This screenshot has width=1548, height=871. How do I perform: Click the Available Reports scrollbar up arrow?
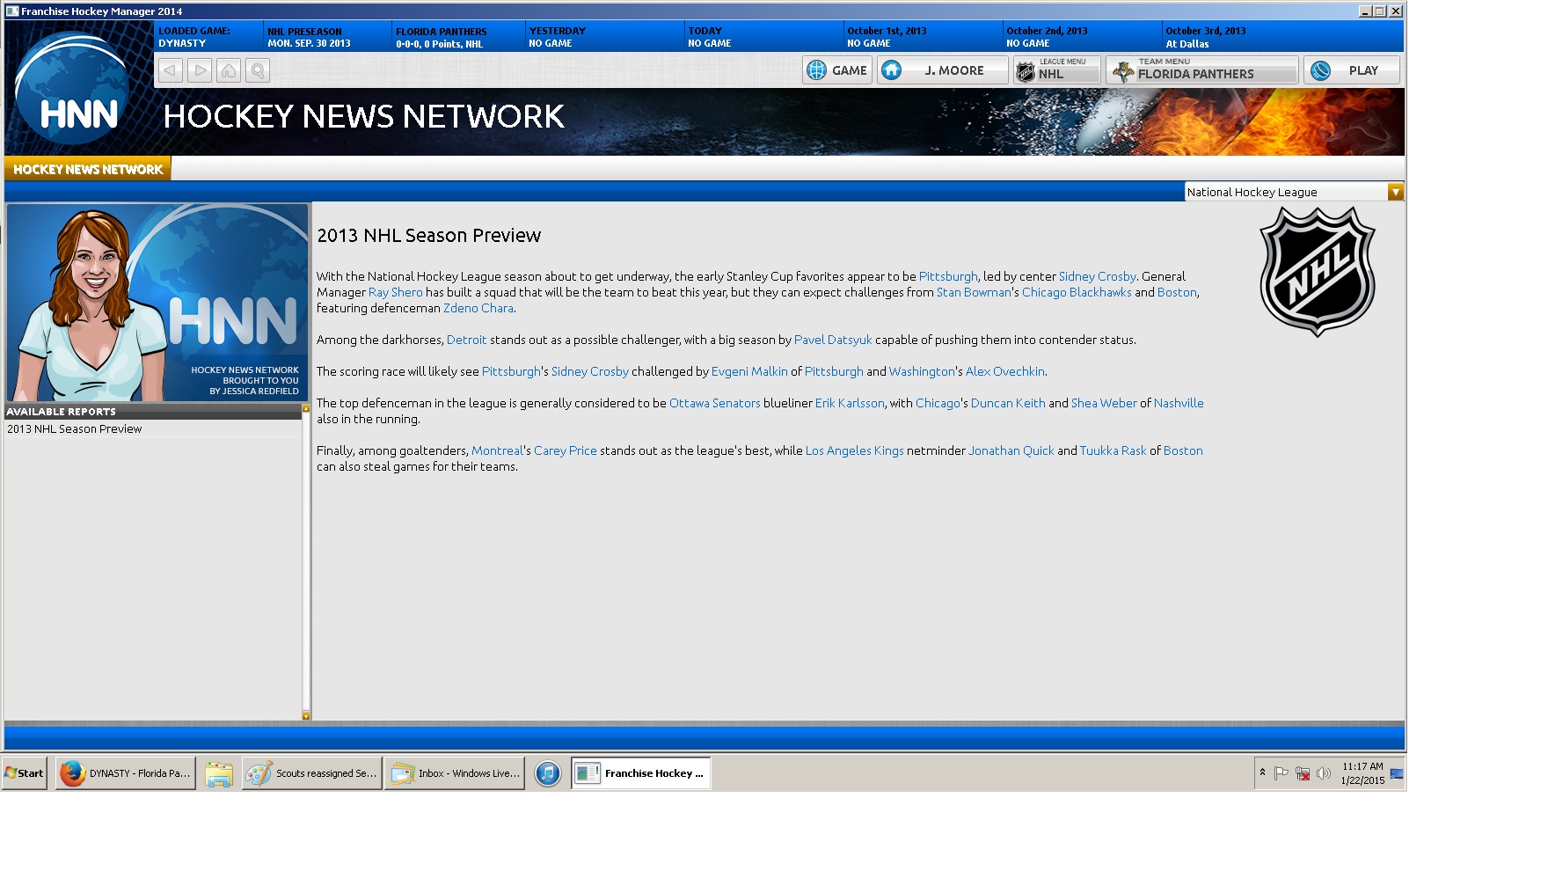click(x=306, y=408)
